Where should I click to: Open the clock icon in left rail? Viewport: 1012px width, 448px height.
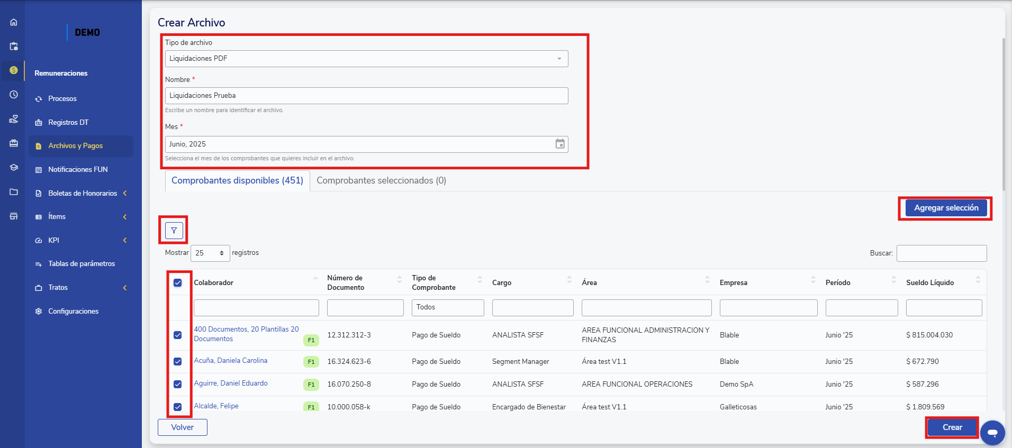tap(14, 95)
